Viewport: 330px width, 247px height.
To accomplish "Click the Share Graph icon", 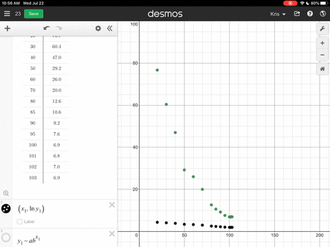I will point(297,14).
